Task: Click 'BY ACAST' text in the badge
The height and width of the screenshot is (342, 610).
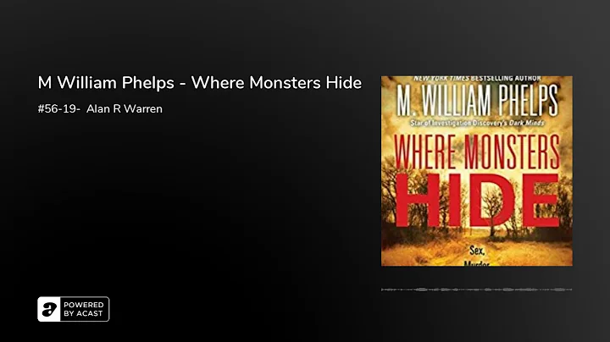Action: click(x=83, y=313)
